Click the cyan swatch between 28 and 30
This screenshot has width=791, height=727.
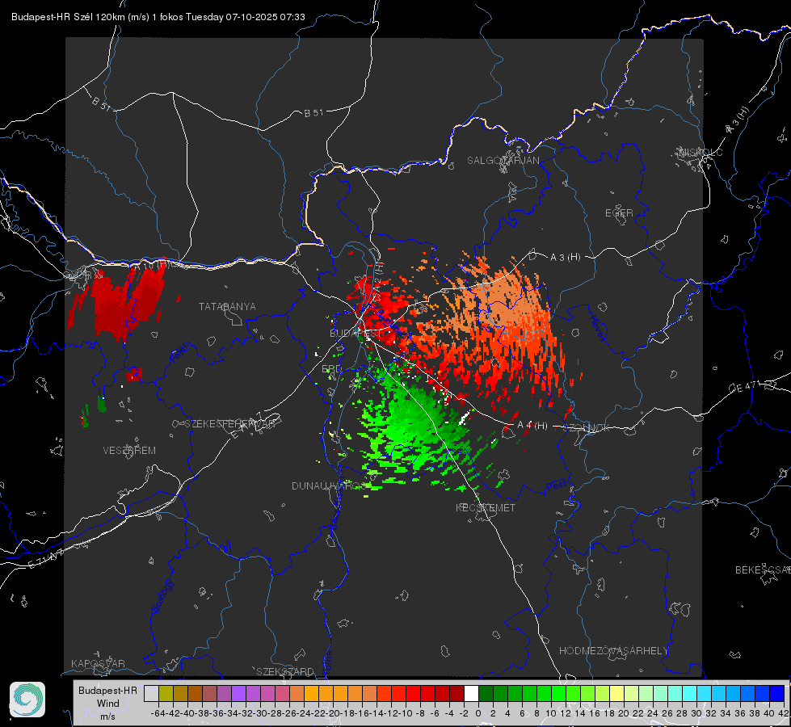(x=689, y=693)
